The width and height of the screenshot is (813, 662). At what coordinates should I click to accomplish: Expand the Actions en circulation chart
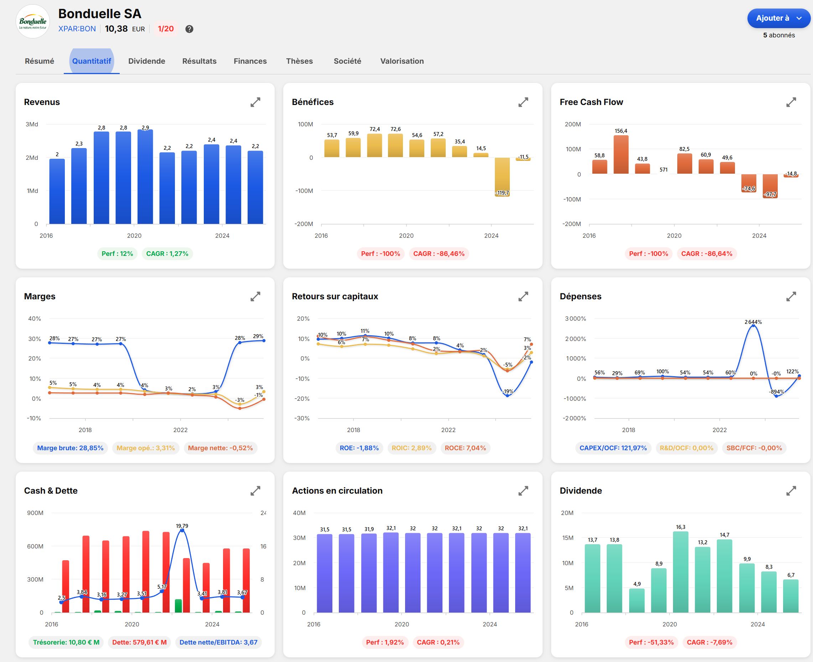(x=523, y=490)
